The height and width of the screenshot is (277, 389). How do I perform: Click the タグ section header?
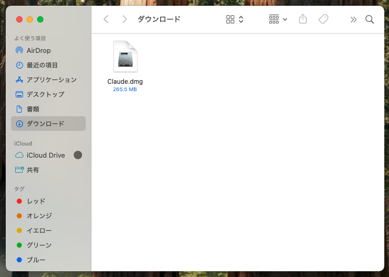(19, 189)
